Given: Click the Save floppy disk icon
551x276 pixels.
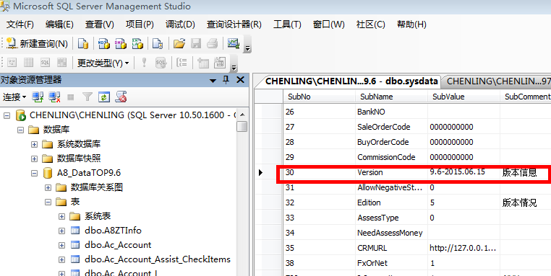Looking at the screenshot, I should [196, 43].
